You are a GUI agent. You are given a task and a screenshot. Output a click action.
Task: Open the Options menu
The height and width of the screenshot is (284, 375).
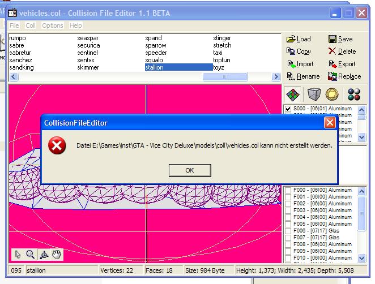(53, 25)
